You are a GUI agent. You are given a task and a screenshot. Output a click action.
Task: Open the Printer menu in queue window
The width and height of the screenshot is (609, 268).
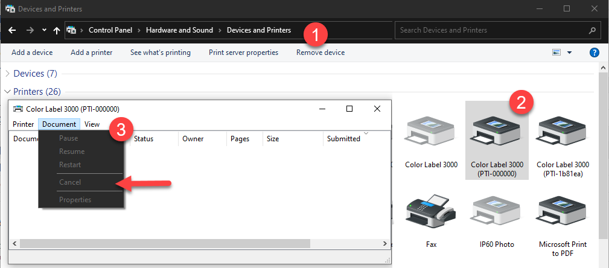[24, 124]
